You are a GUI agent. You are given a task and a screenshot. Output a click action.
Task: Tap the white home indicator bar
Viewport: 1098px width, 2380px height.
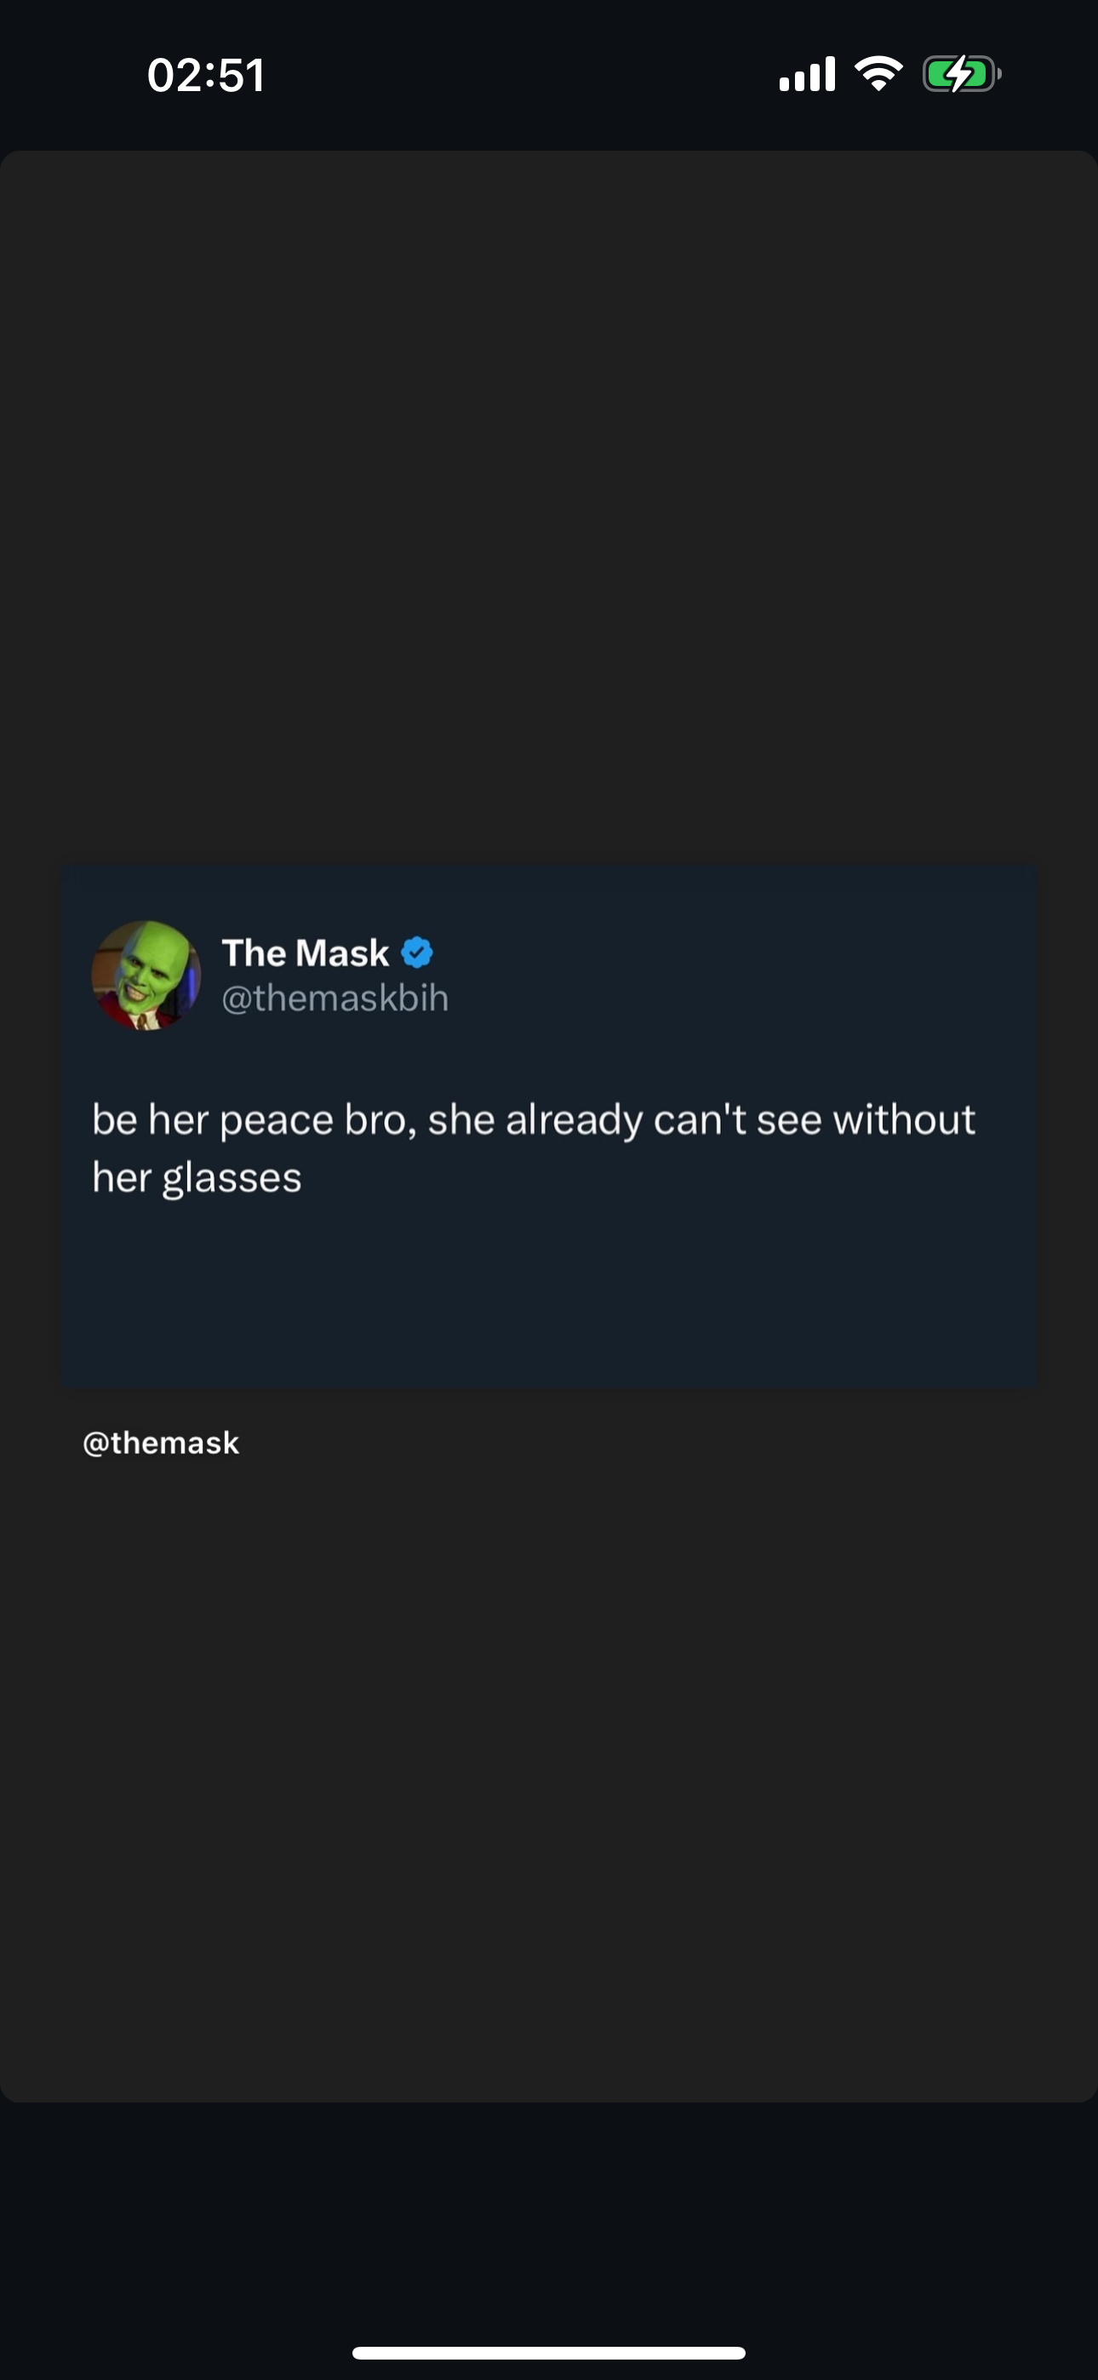[x=549, y=2354]
